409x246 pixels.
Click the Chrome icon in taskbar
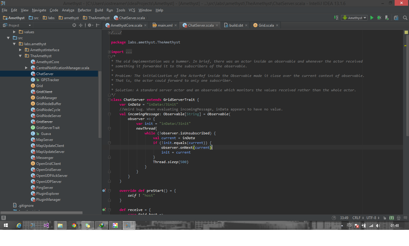pos(74,226)
